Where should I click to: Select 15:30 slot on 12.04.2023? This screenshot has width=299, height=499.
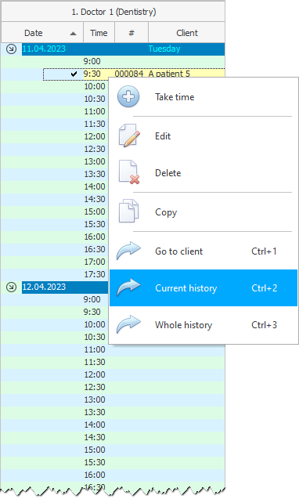point(95,462)
